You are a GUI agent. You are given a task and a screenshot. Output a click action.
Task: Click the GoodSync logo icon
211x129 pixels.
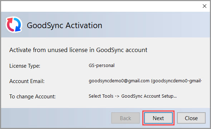tap(14, 25)
